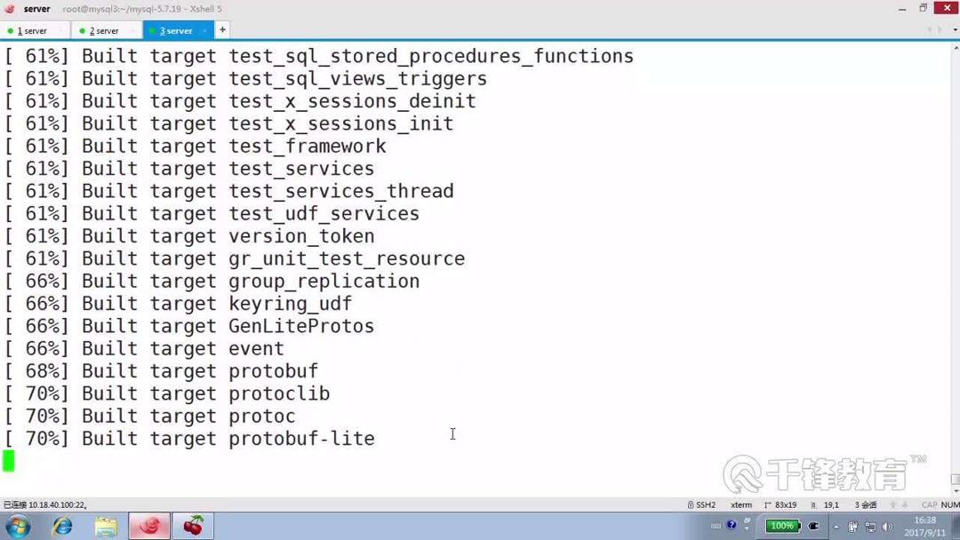Click the green terminal cursor block
The image size is (960, 540).
tap(9, 460)
